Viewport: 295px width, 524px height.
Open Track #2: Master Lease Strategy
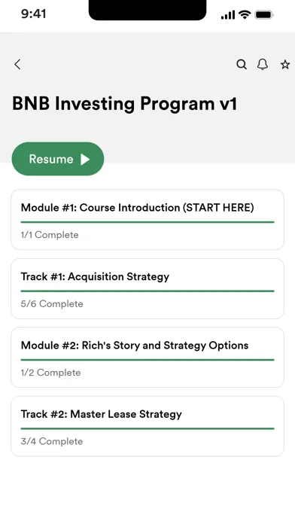pyautogui.click(x=147, y=426)
